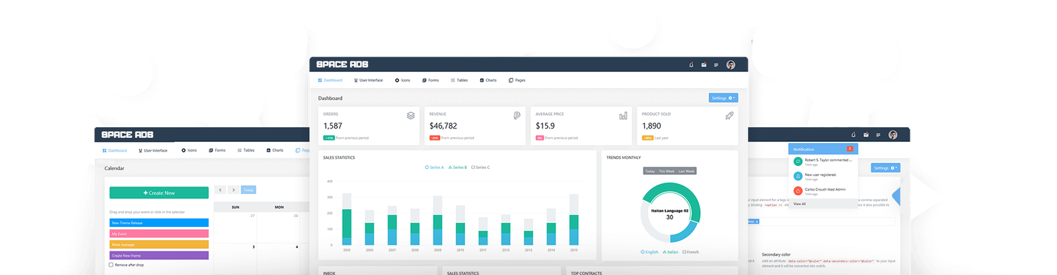Open the Tables menu in center navigation
Screen dimensions: 1057x275
[x=459, y=80]
